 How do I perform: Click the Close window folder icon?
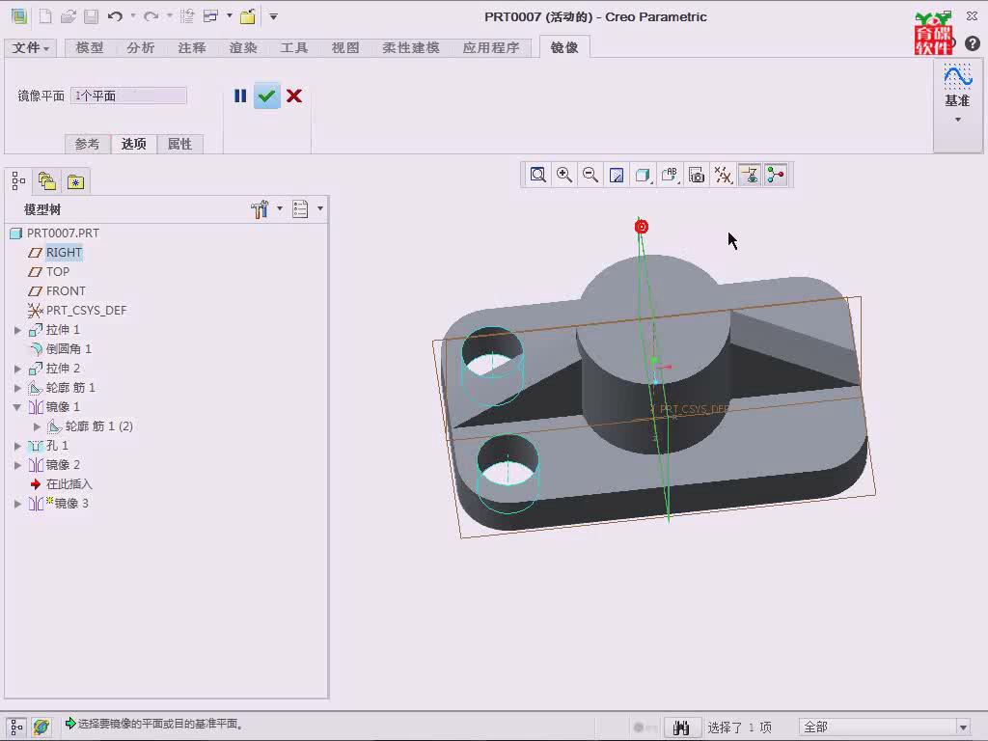tap(248, 16)
